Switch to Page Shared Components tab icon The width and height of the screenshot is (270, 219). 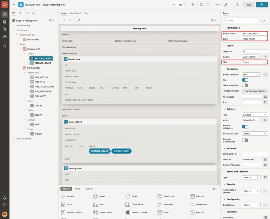pos(34,13)
